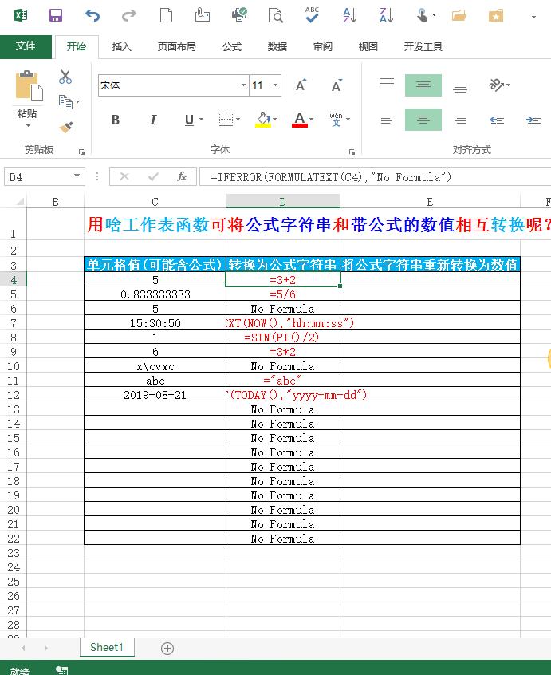The width and height of the screenshot is (551, 675).
Task: Decrease font size button
Action: coord(337,85)
